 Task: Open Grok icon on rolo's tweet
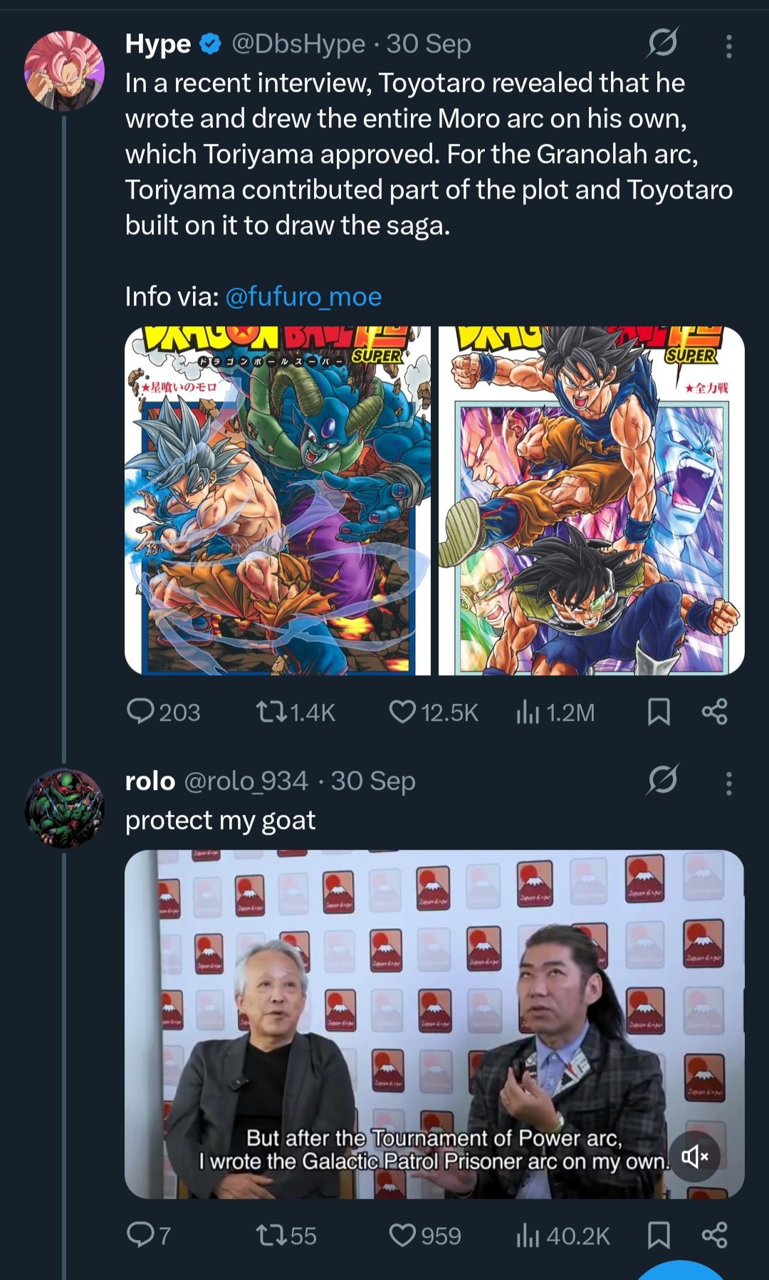pyautogui.click(x=662, y=780)
